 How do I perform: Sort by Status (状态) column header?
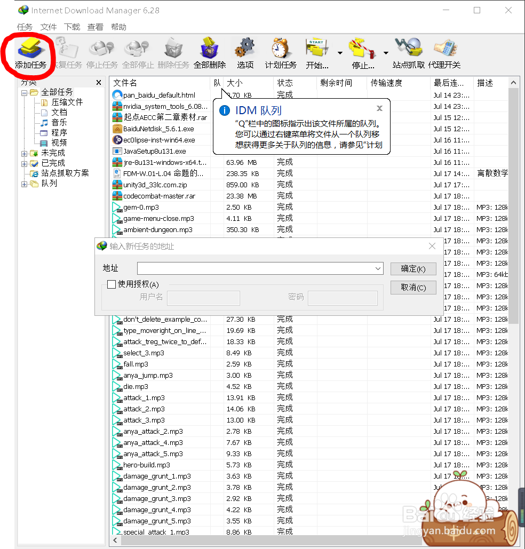pos(295,83)
